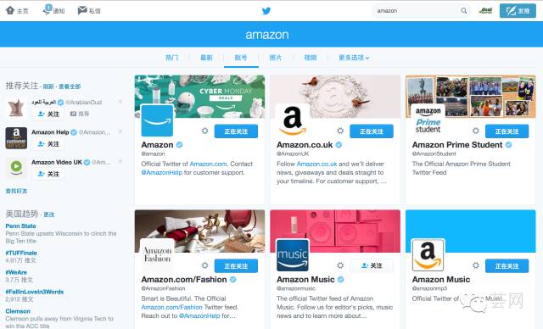Open the home icon in top bar
The height and width of the screenshot is (329, 543).
pos(10,10)
